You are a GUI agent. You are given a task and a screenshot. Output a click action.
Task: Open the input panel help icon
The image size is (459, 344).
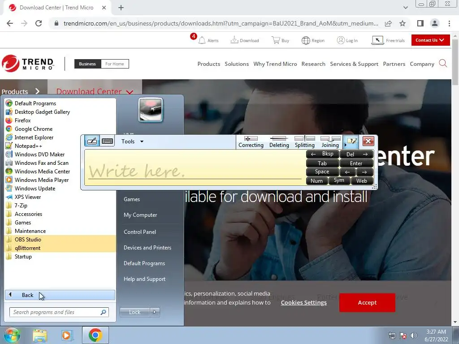click(351, 141)
